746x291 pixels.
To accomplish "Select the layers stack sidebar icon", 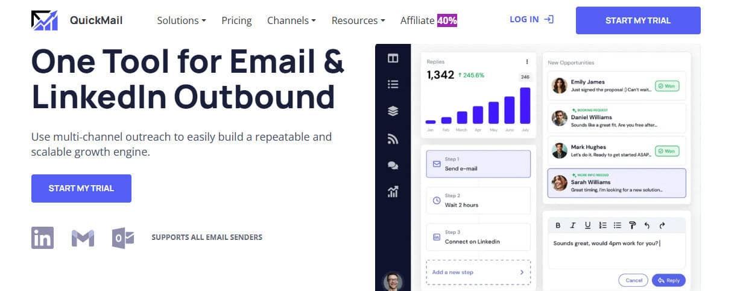I will (393, 111).
